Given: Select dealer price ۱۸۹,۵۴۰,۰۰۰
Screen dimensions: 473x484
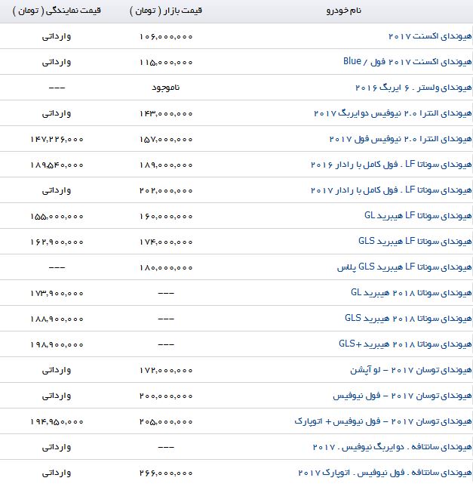Looking at the screenshot, I should point(57,165).
